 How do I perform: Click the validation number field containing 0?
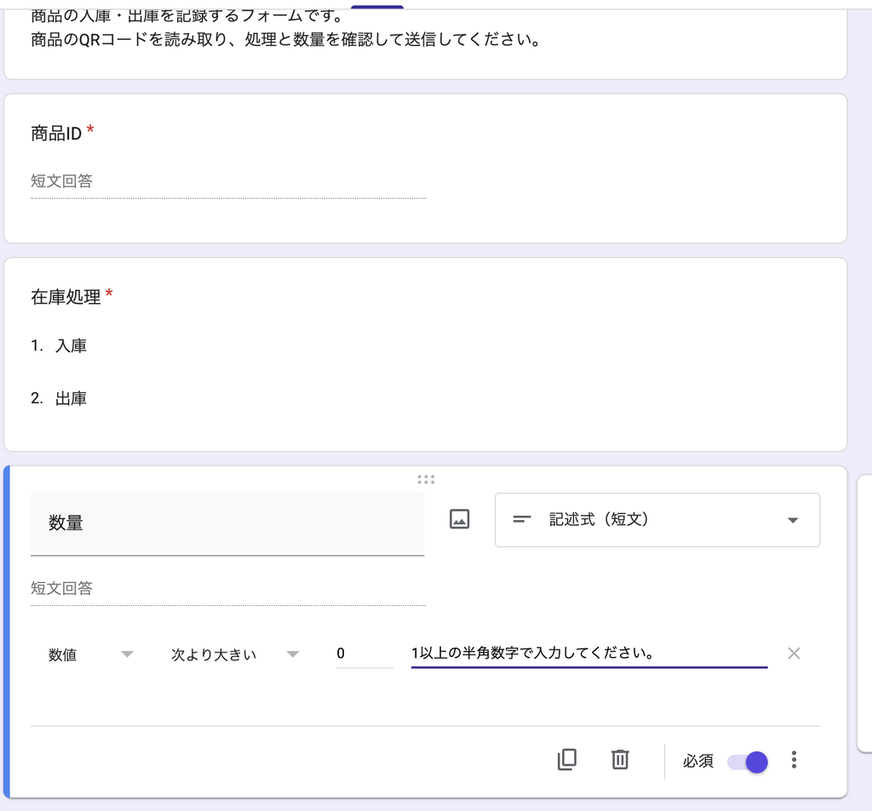pyautogui.click(x=364, y=654)
